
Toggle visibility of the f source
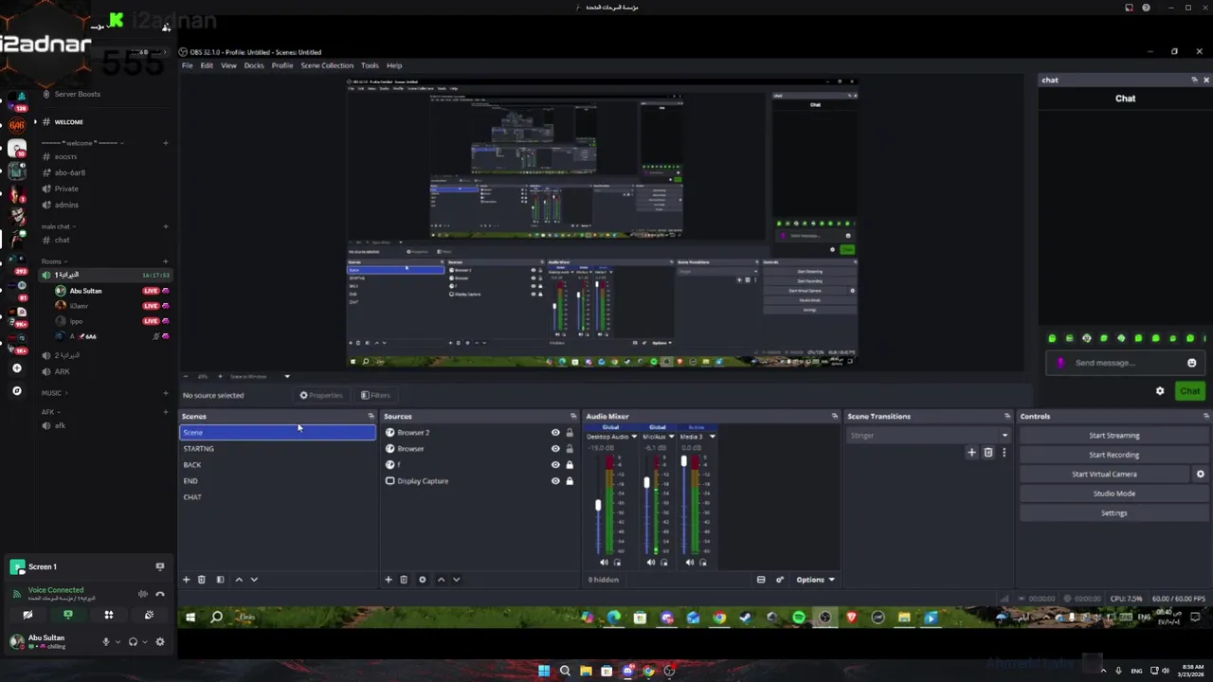click(x=555, y=465)
